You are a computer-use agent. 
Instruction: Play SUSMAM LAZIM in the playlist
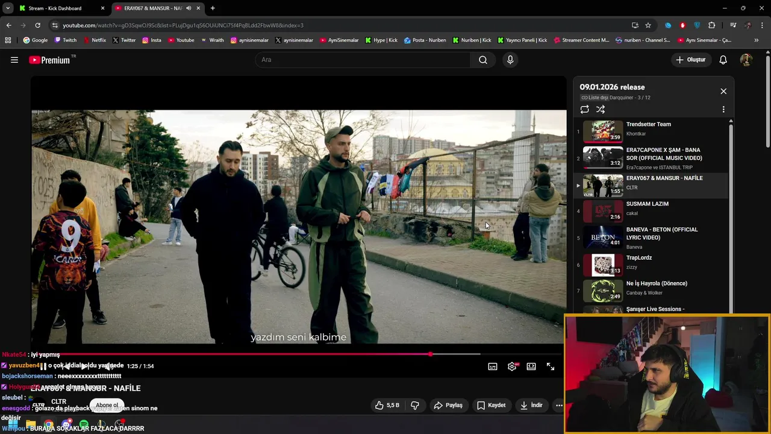coord(652,211)
